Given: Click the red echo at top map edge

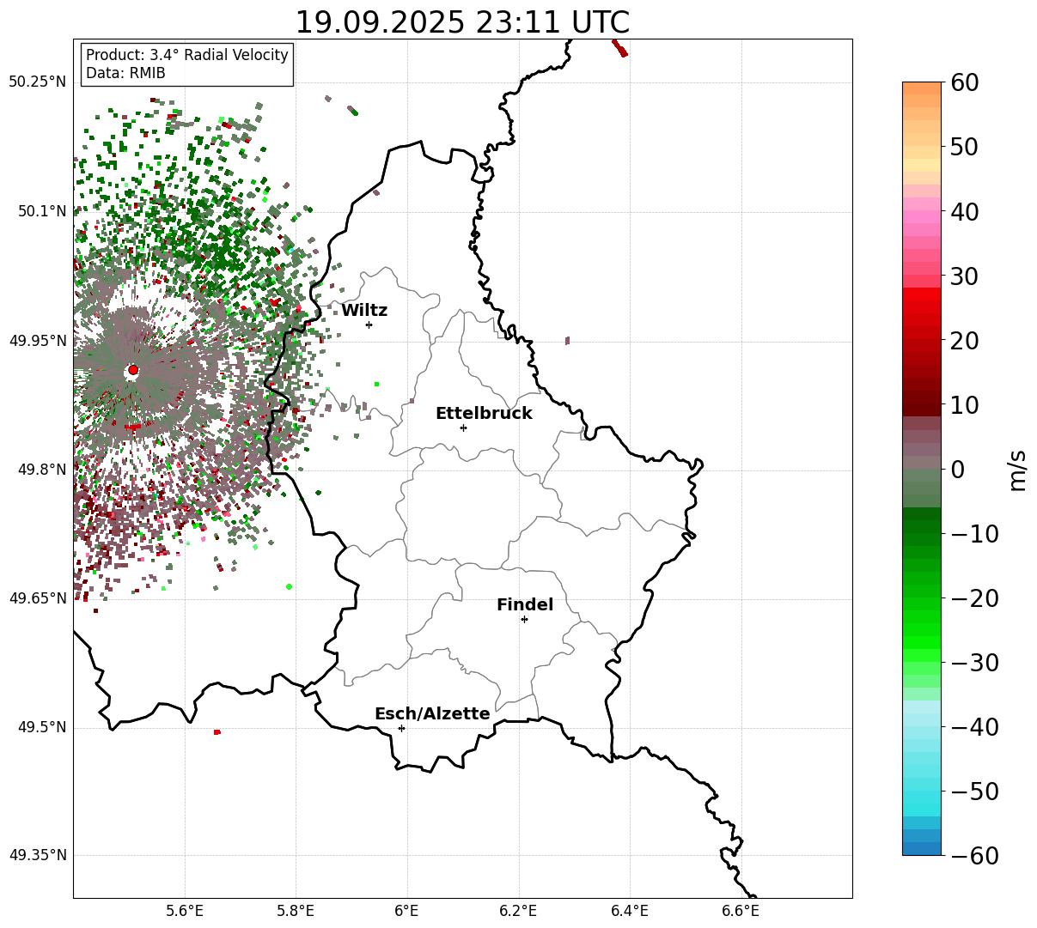Looking at the screenshot, I should pos(619,47).
